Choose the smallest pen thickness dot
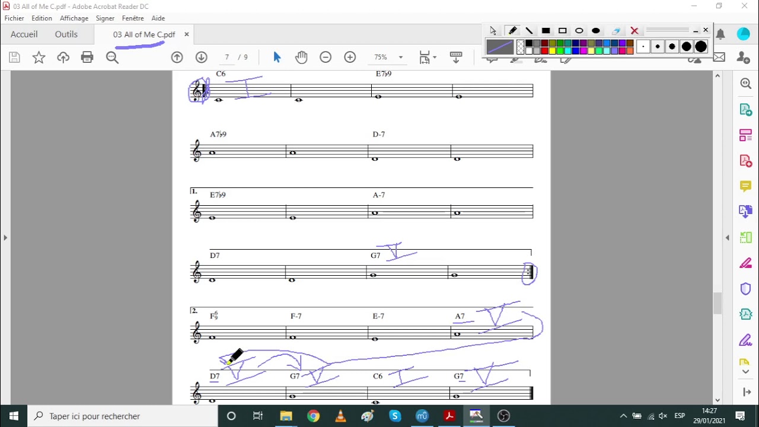The image size is (759, 427). pyautogui.click(x=643, y=46)
